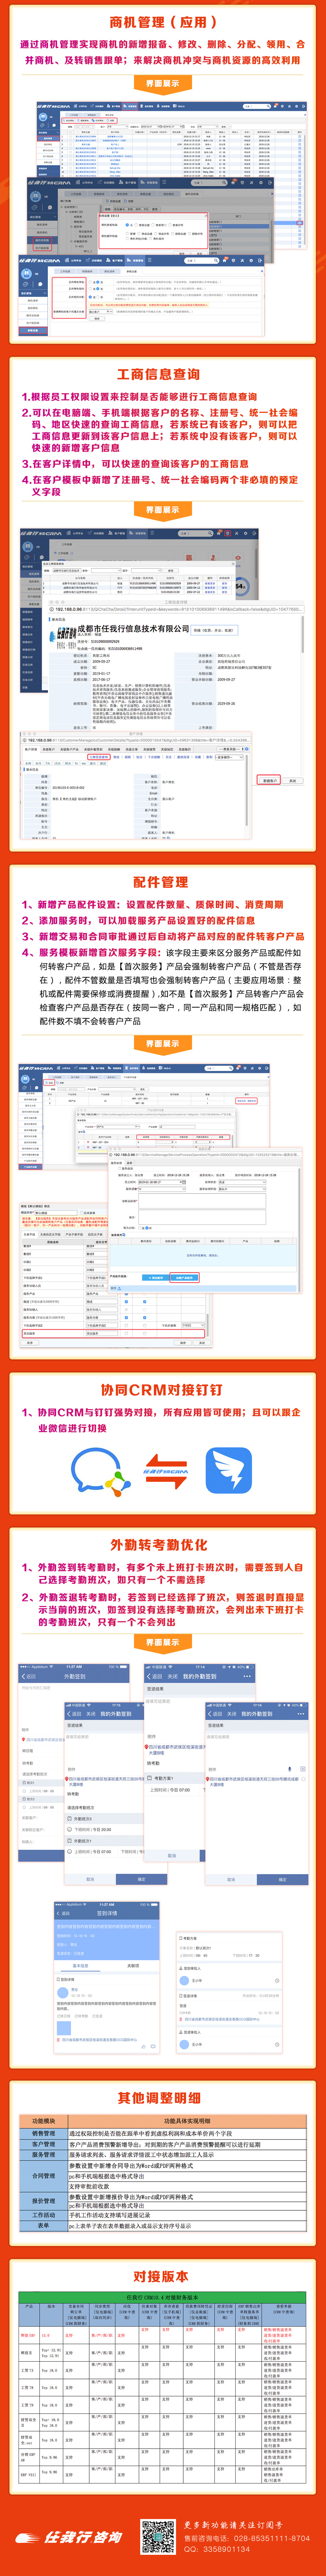This screenshot has height=2576, width=326.
Task: Click the 外勤转考勤优化 section heading
Action: click(x=159, y=1544)
